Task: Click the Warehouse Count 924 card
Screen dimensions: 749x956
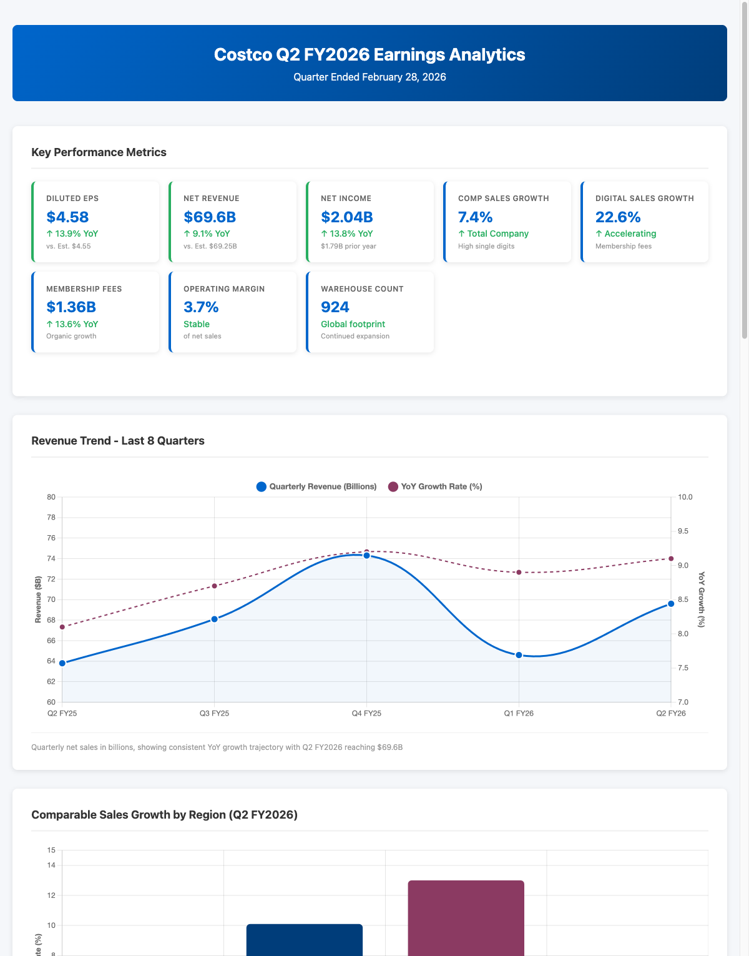Action: 370,312
